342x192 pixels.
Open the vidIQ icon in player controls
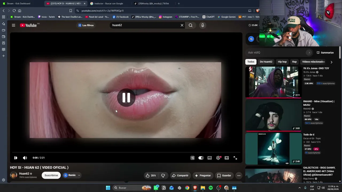(192, 158)
